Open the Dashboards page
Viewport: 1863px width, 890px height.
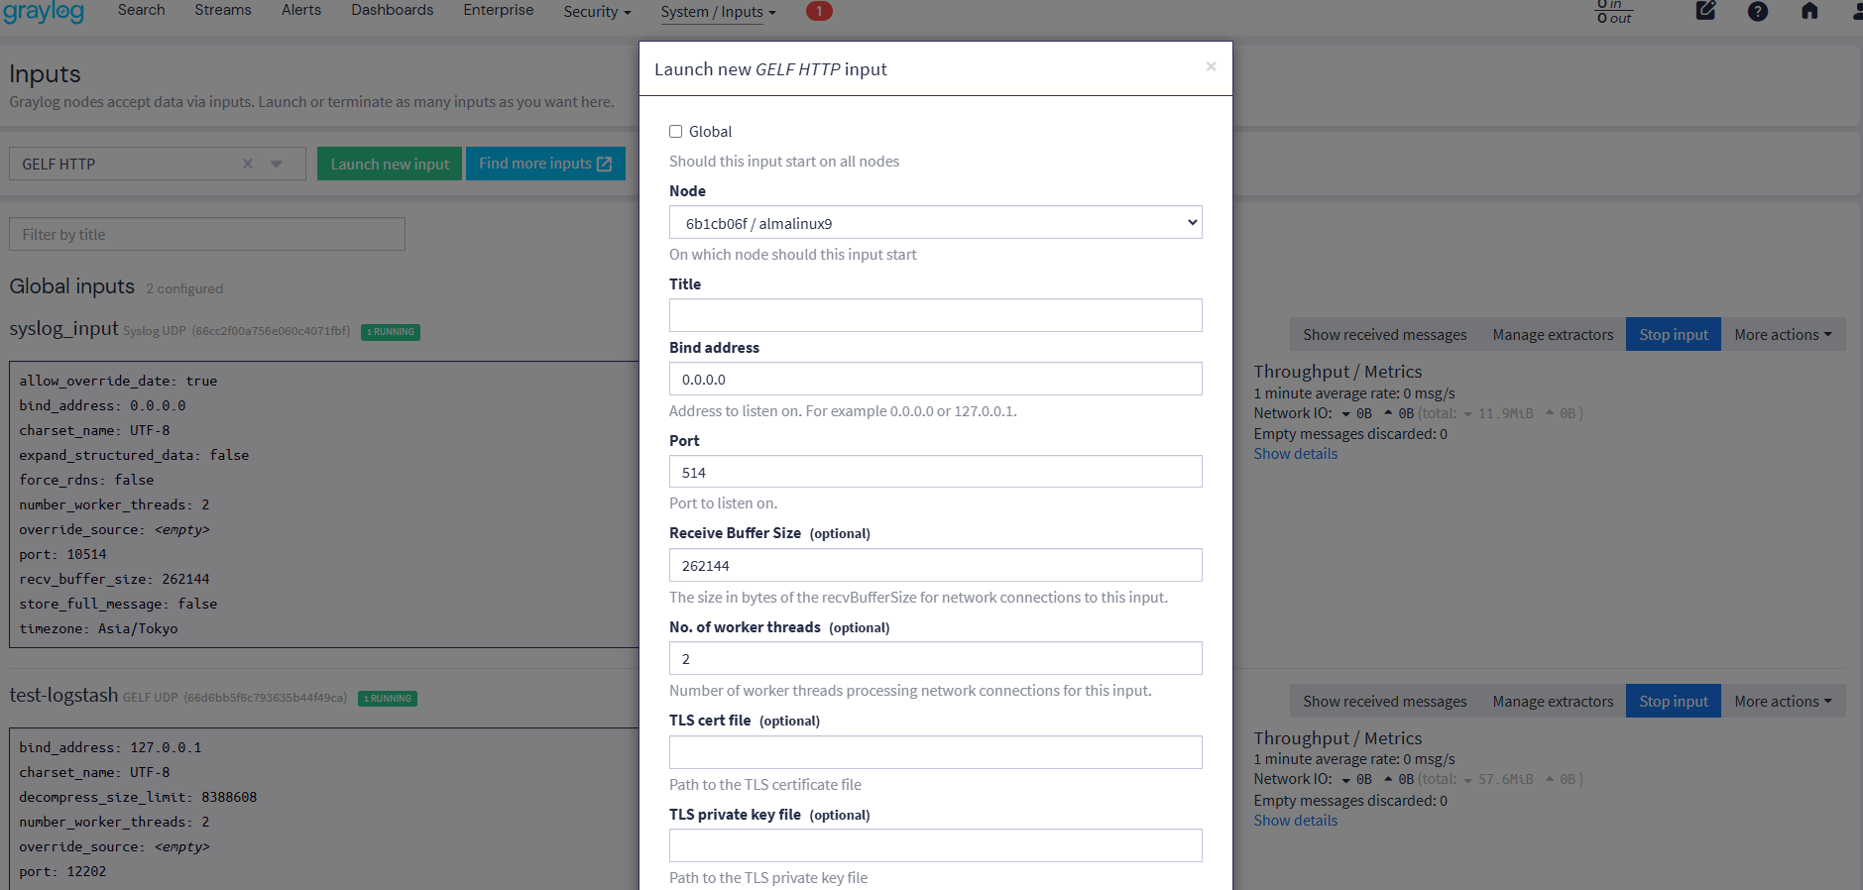[x=392, y=10]
